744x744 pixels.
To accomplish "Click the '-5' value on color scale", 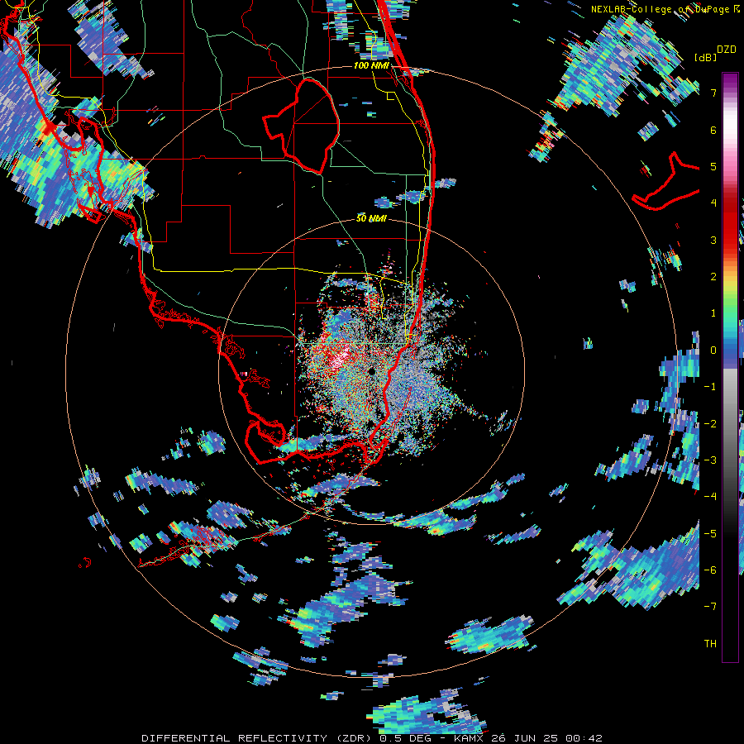I will [710, 533].
